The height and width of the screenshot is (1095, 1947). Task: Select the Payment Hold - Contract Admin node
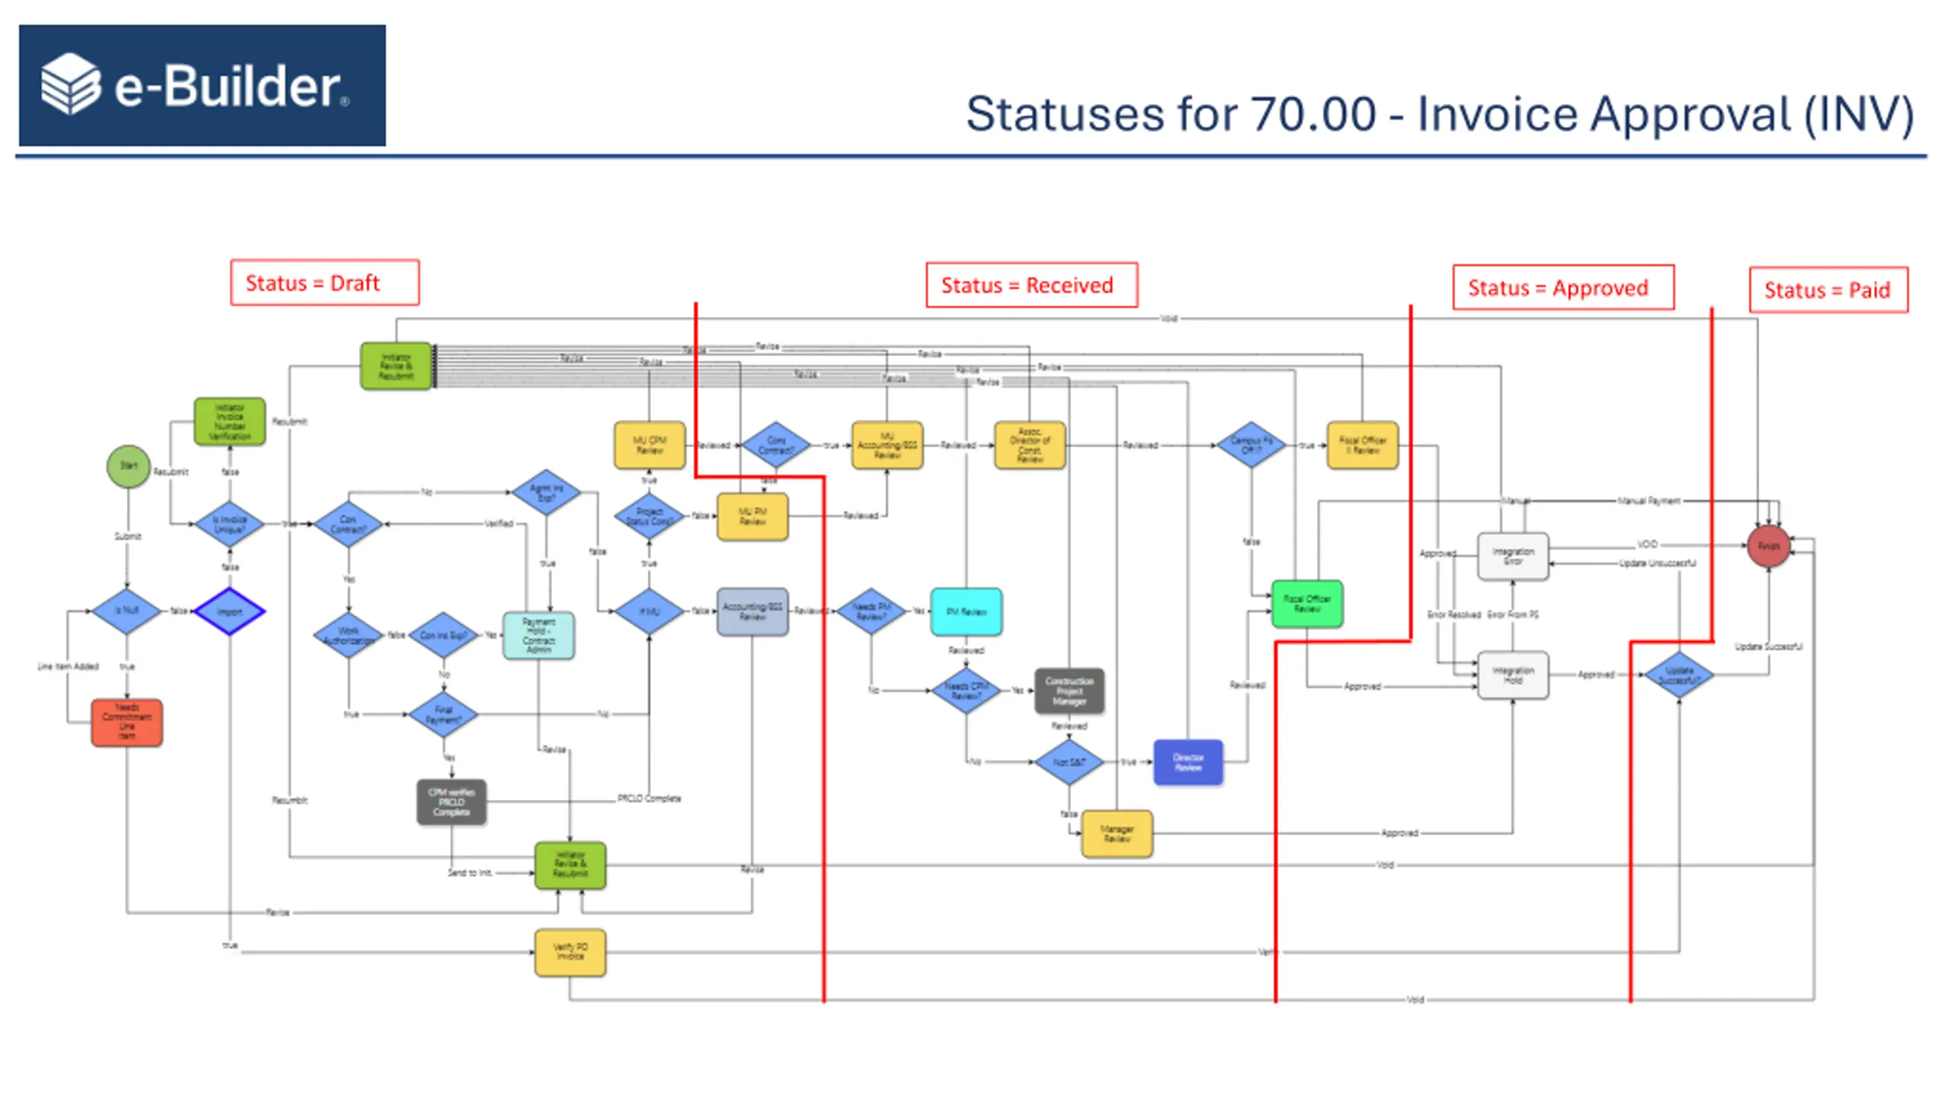coord(538,635)
